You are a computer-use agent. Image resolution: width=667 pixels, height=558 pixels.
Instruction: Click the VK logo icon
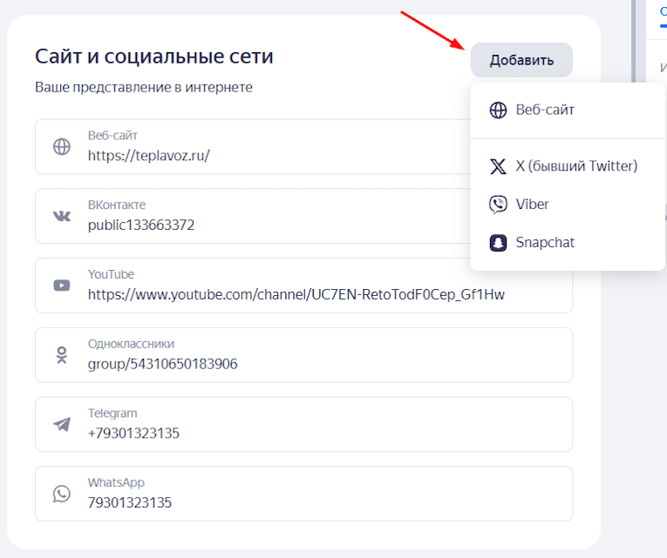(x=62, y=216)
